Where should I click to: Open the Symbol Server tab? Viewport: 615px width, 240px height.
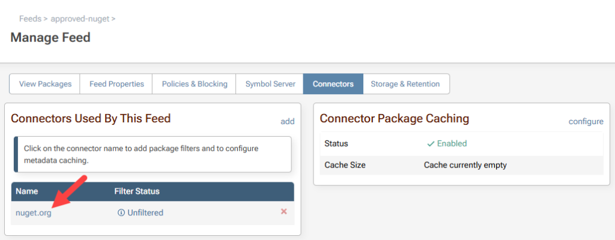click(270, 84)
